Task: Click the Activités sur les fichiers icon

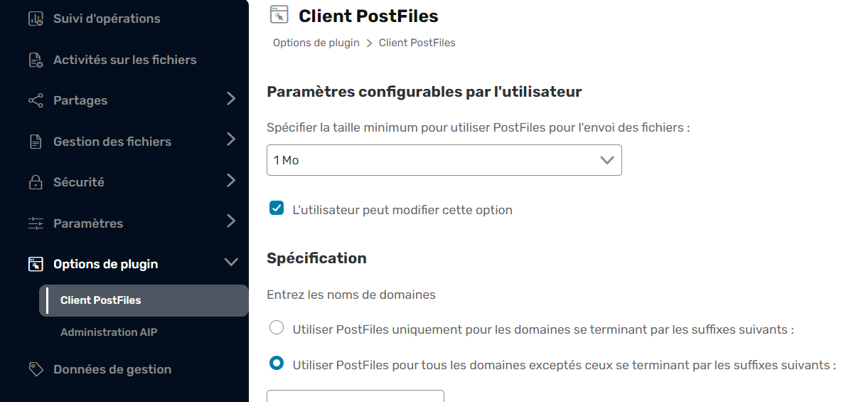Action: point(36,60)
